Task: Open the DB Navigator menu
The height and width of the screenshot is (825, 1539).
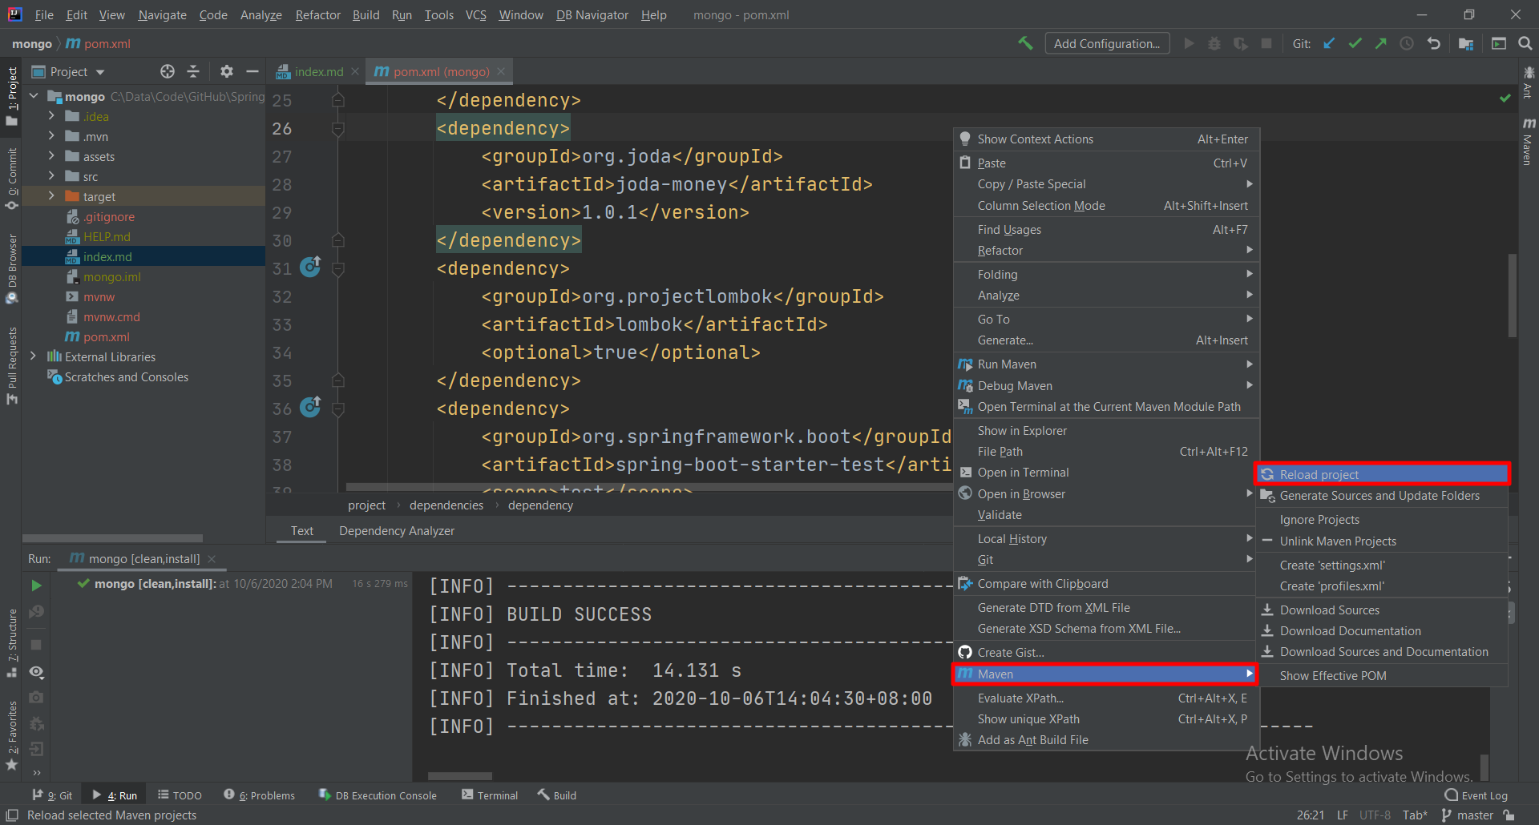Action: pyautogui.click(x=592, y=14)
